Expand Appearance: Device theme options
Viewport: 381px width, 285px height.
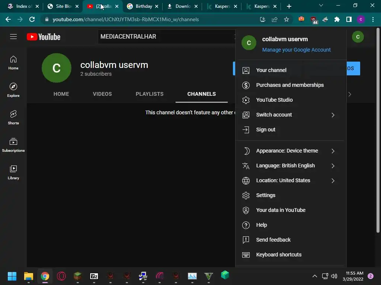[x=291, y=151]
